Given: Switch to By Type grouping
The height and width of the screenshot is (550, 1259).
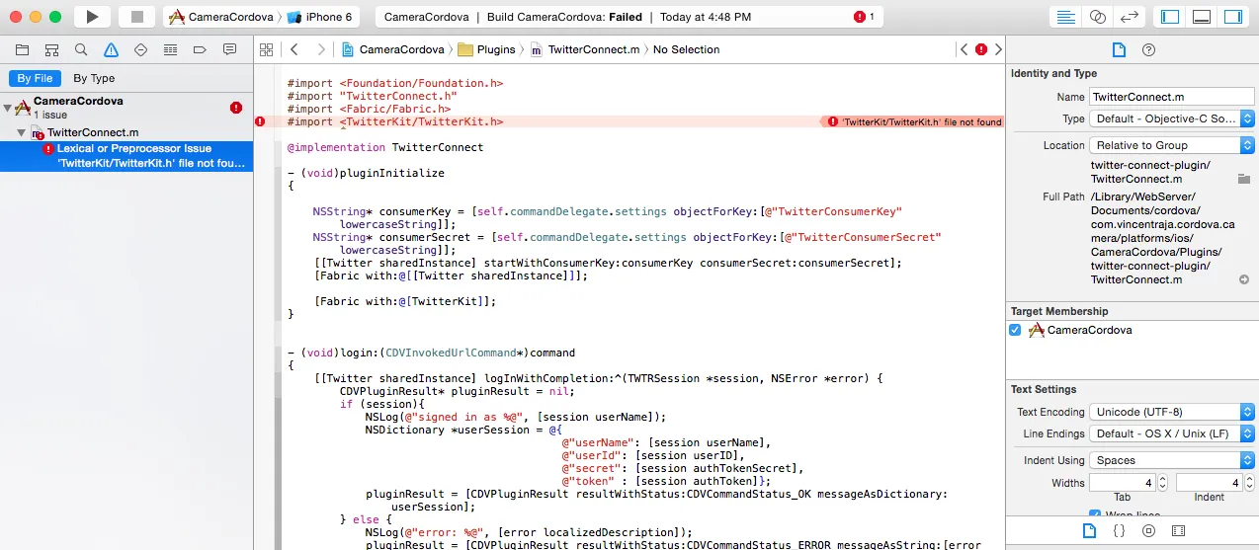Looking at the screenshot, I should [94, 78].
